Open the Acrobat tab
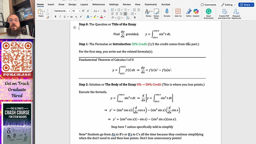Screen dimensions: 256x144 165,4
